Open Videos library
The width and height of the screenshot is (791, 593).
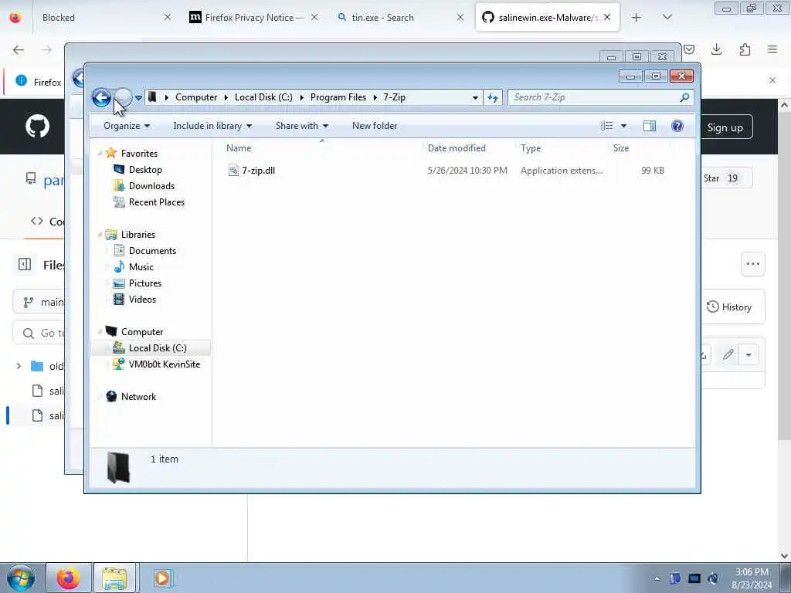pos(142,299)
